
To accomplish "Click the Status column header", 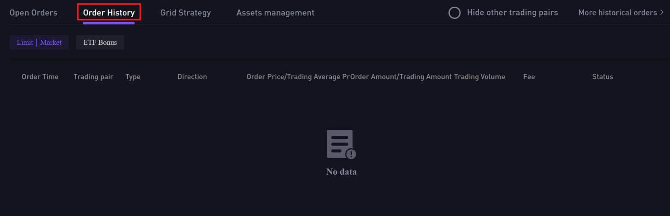I will [603, 77].
